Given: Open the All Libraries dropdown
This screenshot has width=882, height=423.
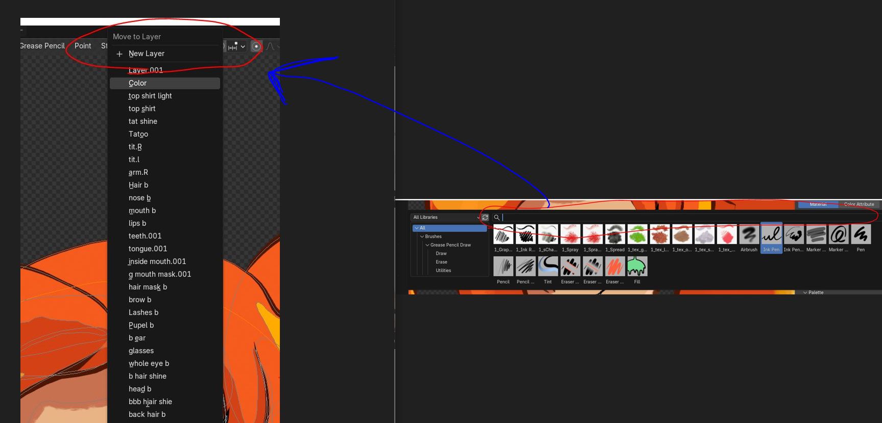Looking at the screenshot, I should [x=446, y=217].
